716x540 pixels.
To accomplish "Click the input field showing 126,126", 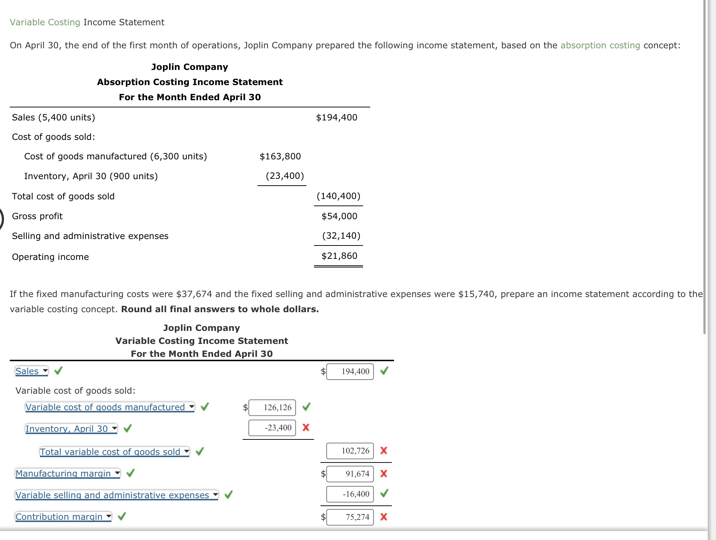I will pos(272,407).
